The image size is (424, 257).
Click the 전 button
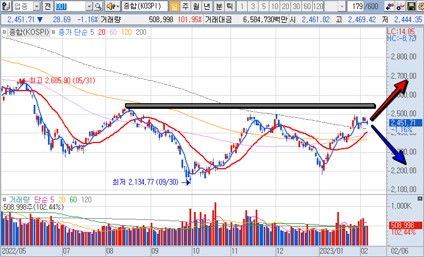[x=48, y=6]
